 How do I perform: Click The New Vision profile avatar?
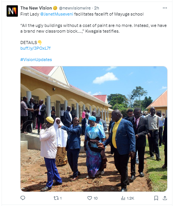pos(12,11)
